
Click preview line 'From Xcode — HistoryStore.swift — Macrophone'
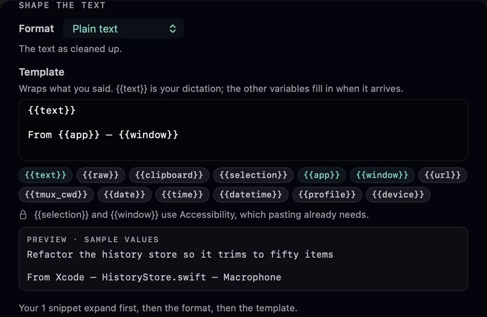coord(154,277)
